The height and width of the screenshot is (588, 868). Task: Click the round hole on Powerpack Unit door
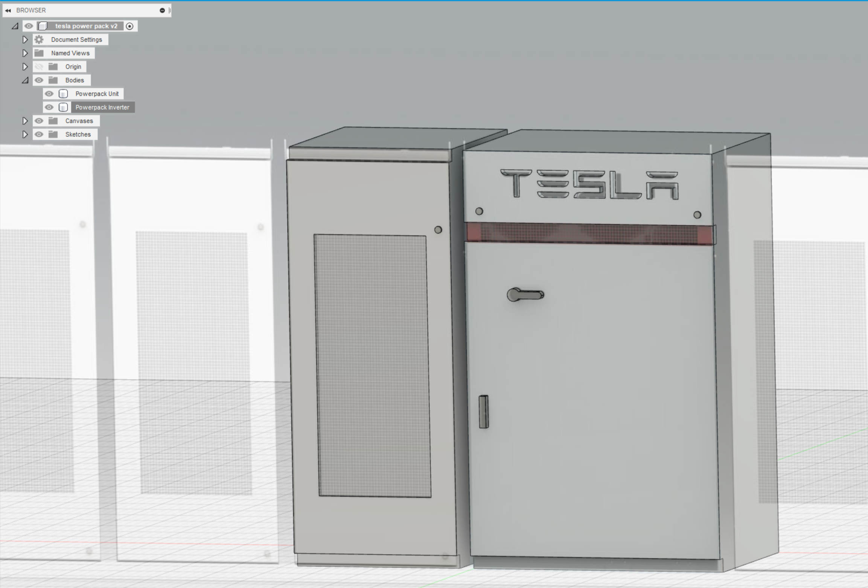(438, 230)
